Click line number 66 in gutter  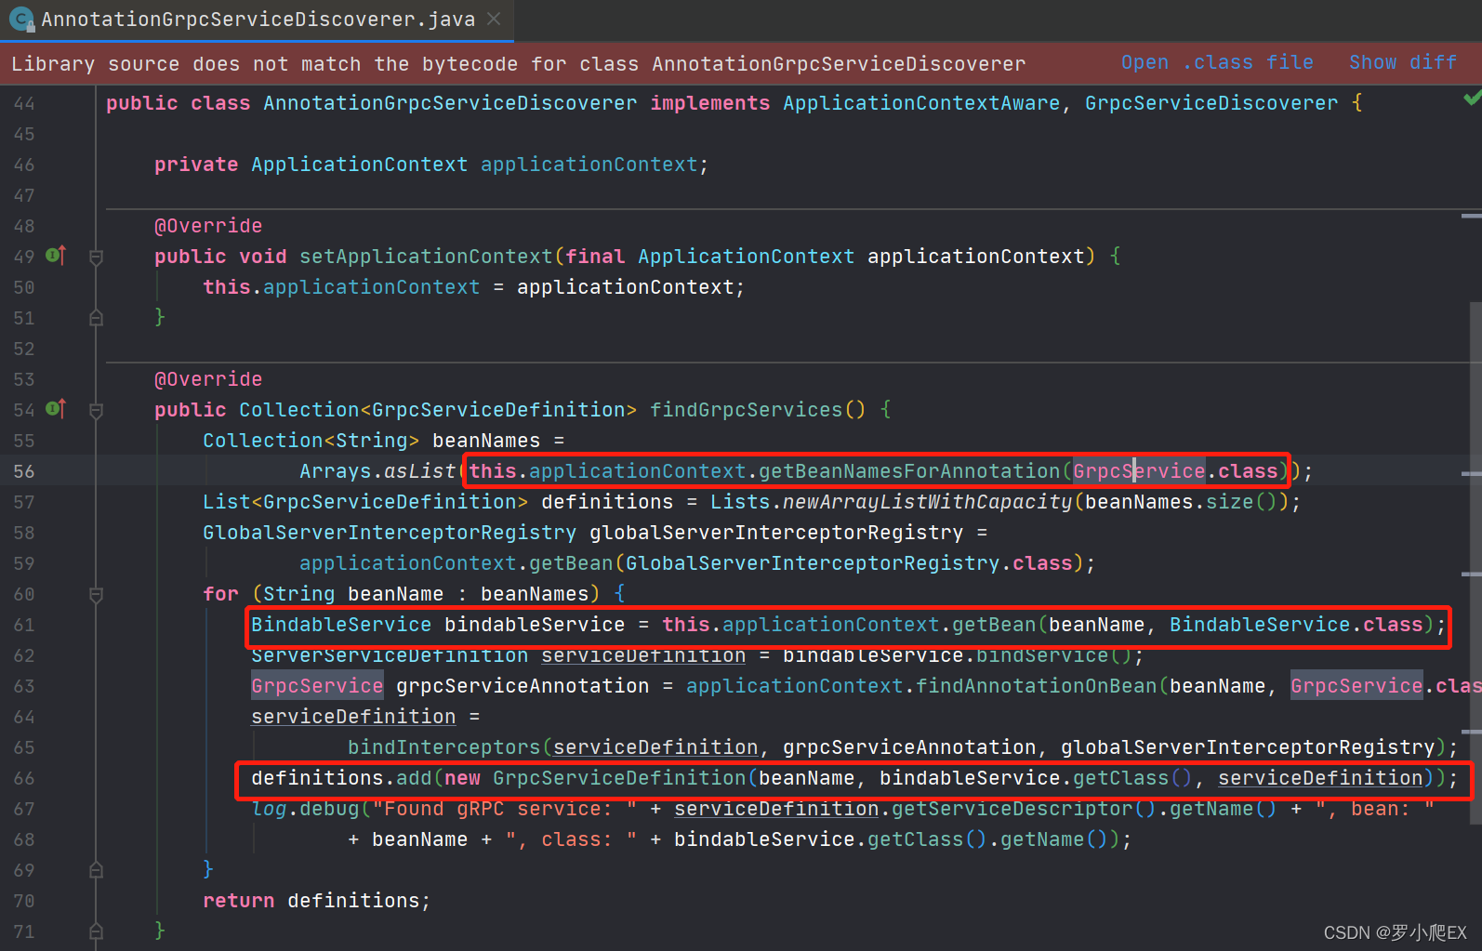pyautogui.click(x=24, y=778)
